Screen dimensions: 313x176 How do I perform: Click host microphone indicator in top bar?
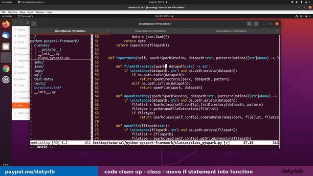coord(301,2)
